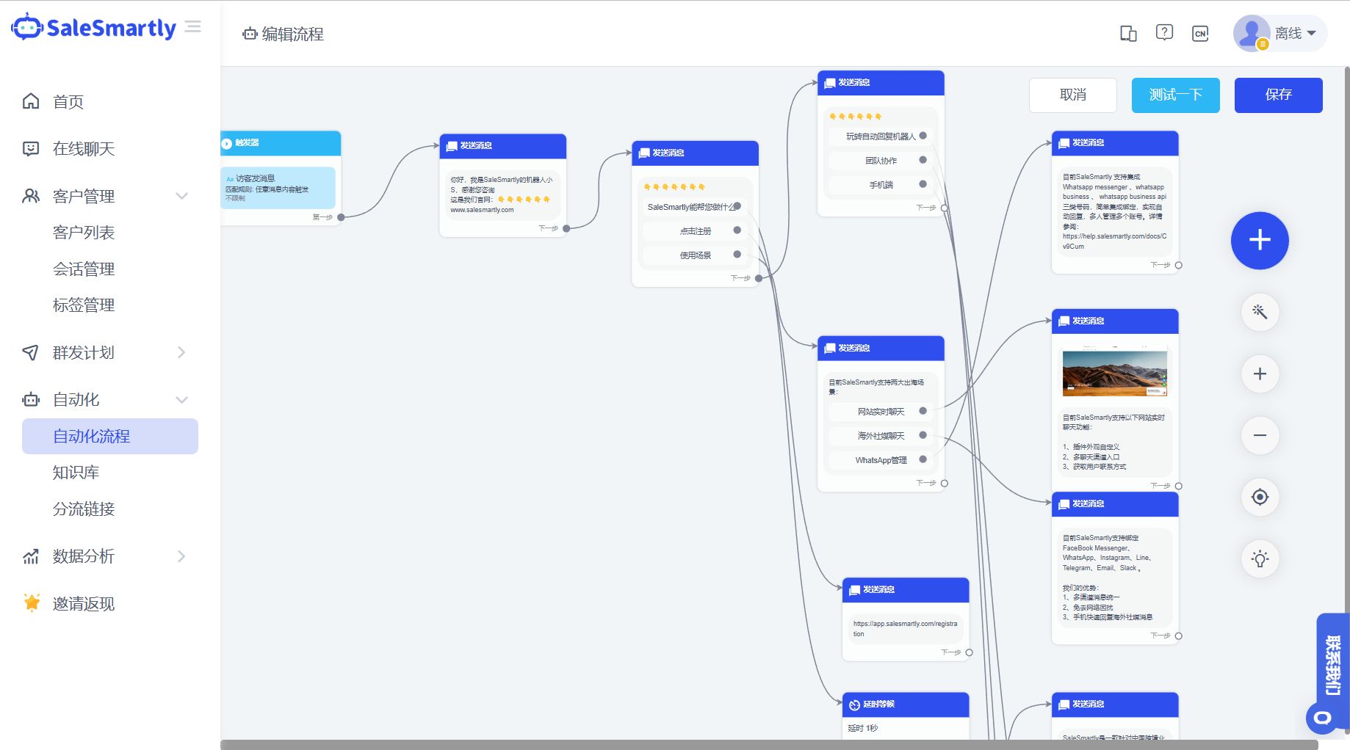Click the 手机端 option button

point(881,185)
